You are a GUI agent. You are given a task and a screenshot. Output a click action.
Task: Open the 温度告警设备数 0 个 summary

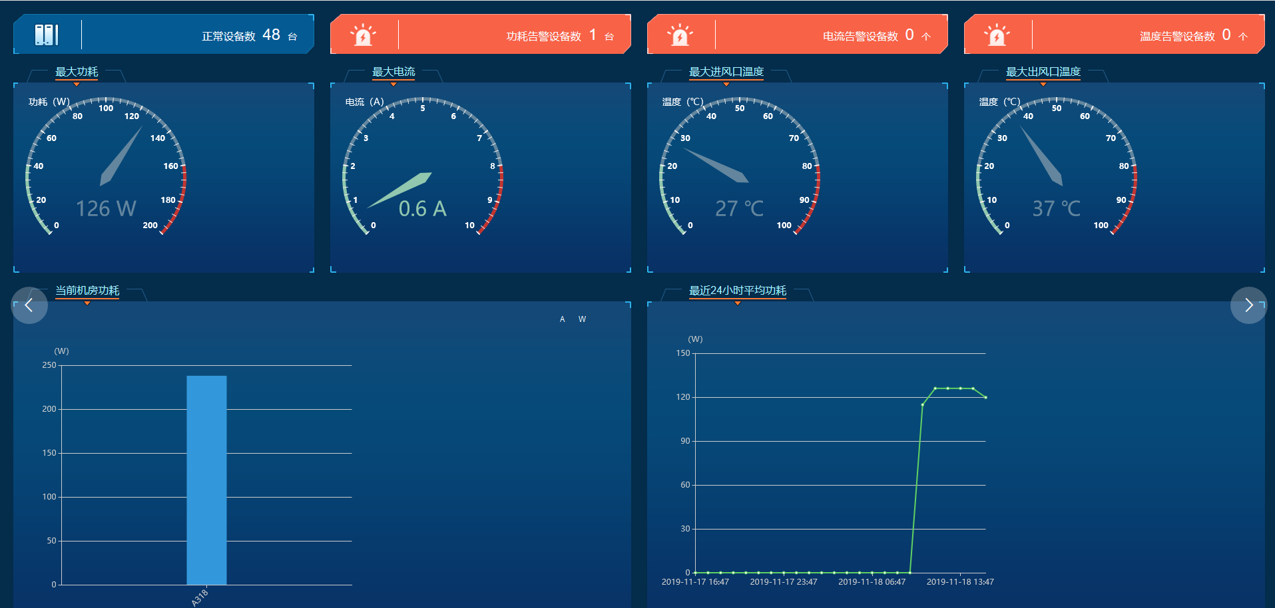[1115, 34]
